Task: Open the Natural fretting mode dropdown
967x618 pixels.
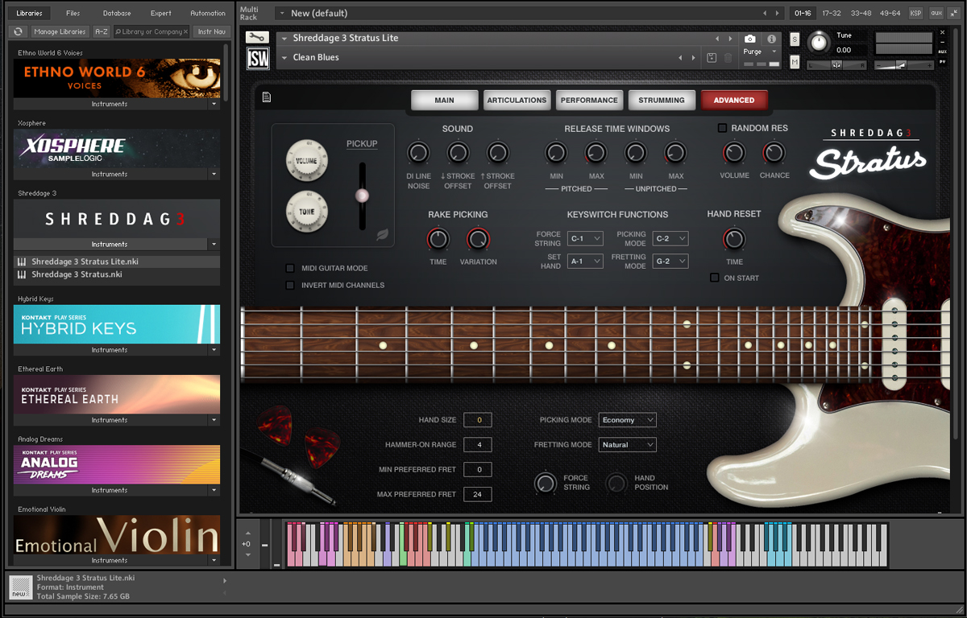Action: pyautogui.click(x=627, y=444)
